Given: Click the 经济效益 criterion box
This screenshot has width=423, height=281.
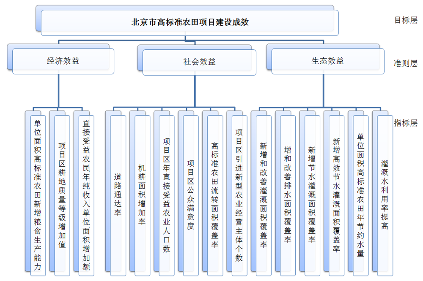Looking at the screenshot, I should point(63,62).
